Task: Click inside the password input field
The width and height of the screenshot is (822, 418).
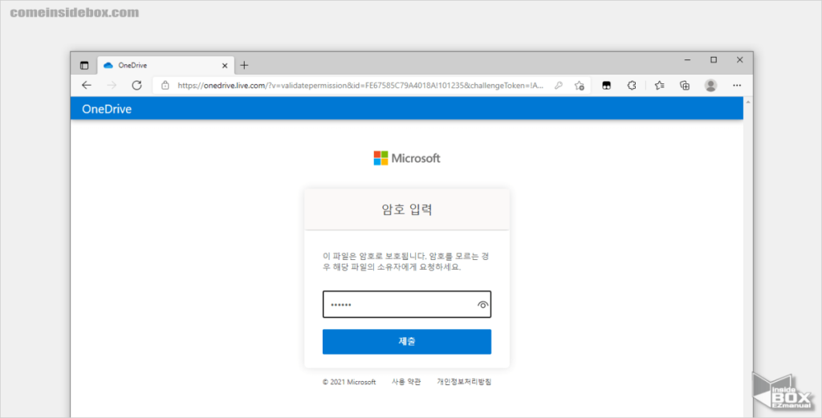Action: (x=397, y=305)
